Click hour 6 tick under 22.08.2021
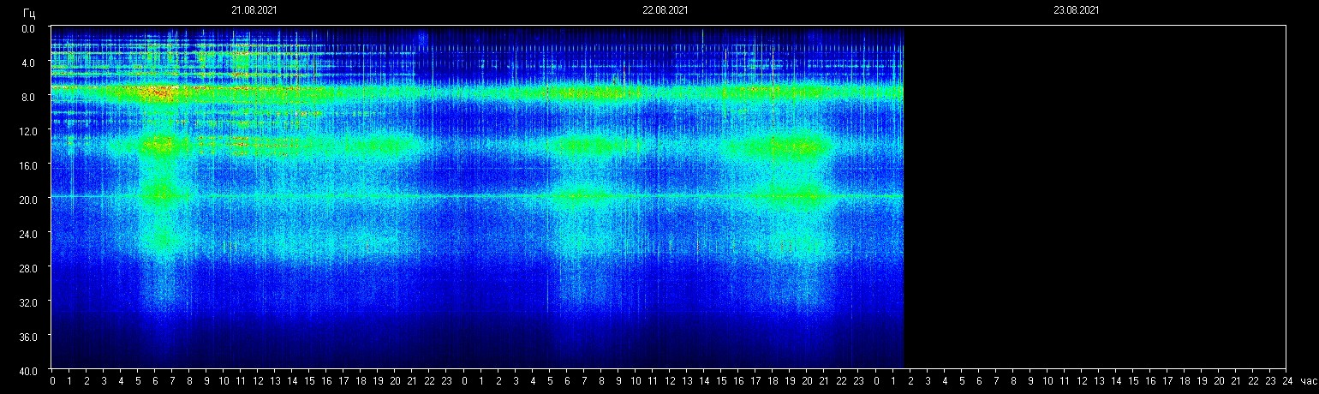The width and height of the screenshot is (1319, 394). pos(567,381)
